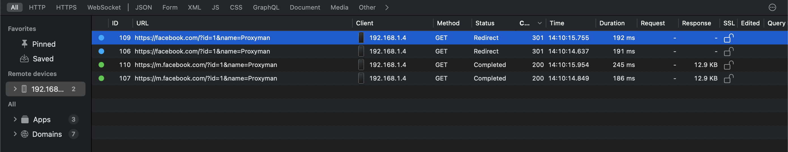This screenshot has height=152, width=788.
Task: Expand the Domains group
Action: click(x=15, y=134)
